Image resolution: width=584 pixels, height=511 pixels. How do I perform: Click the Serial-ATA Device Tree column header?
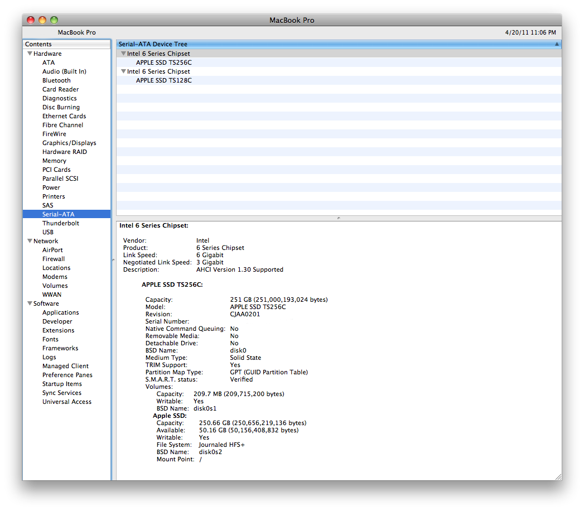click(339, 44)
